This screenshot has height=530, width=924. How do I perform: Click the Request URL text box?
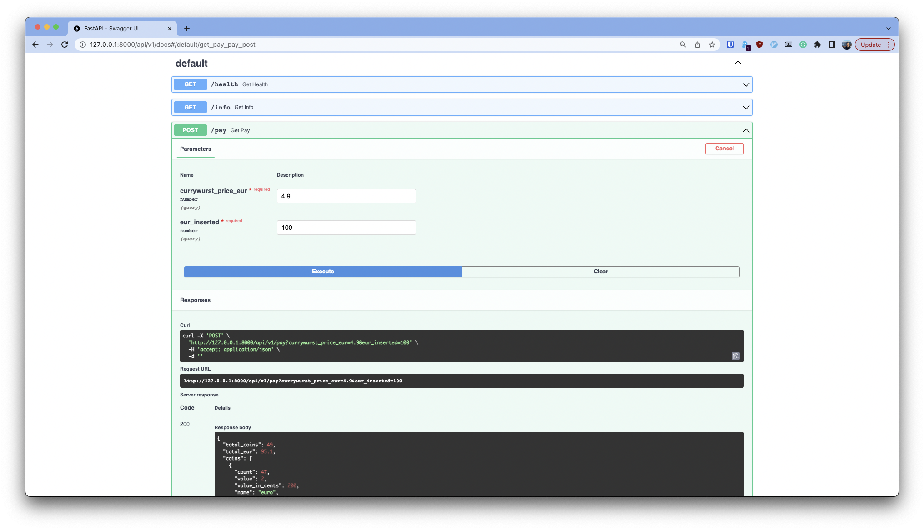pyautogui.click(x=462, y=381)
